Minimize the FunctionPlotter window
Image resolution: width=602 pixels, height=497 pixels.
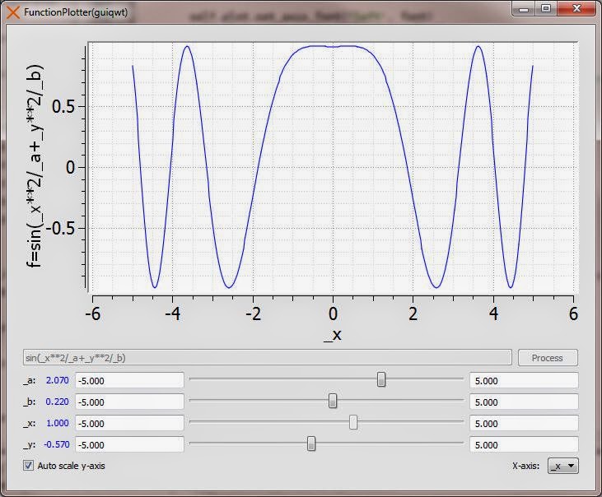[x=524, y=9]
